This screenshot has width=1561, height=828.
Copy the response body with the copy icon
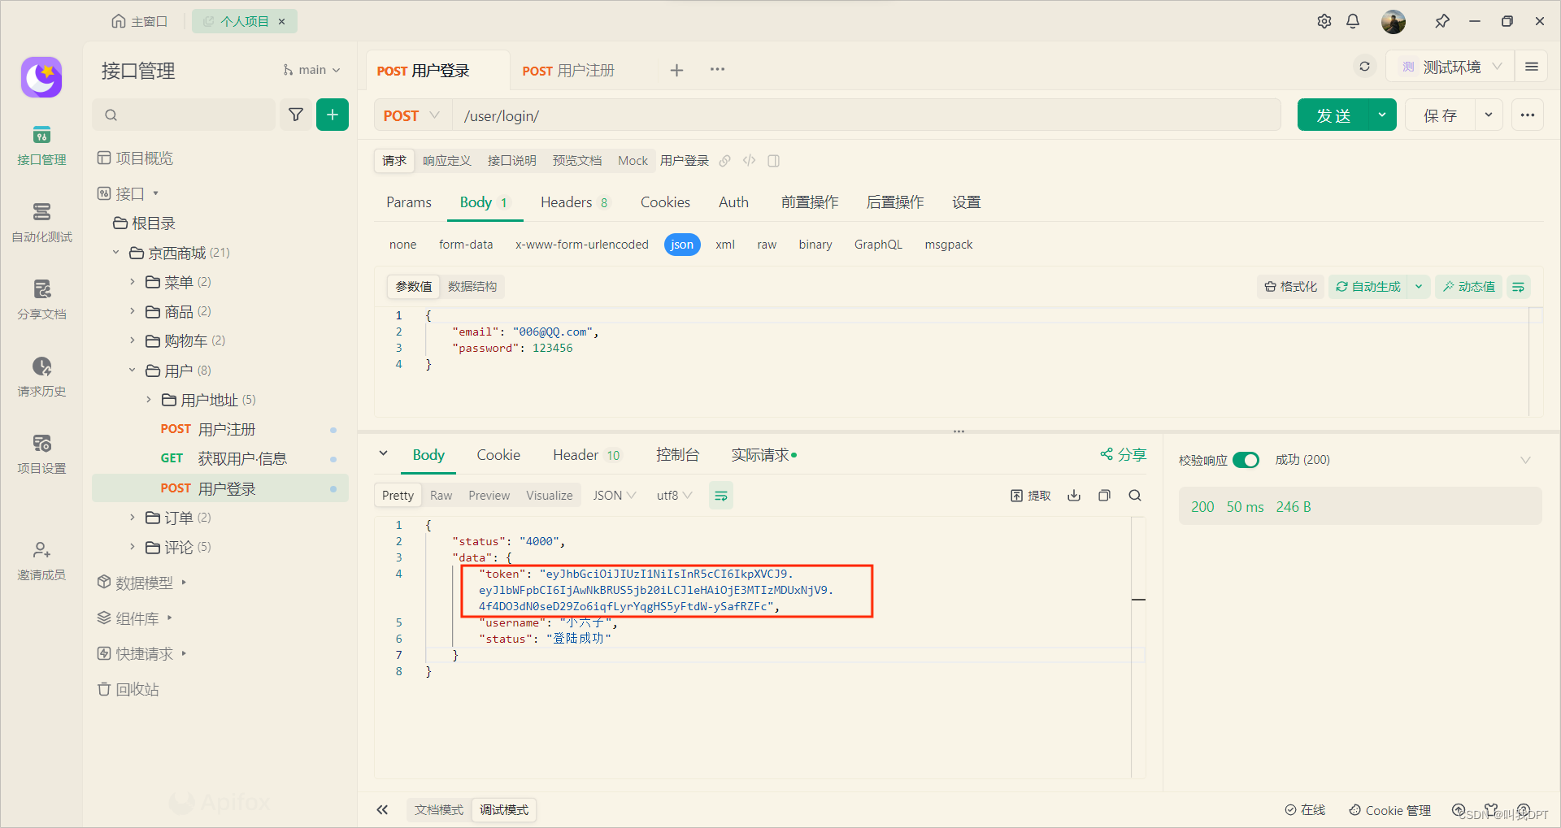click(1104, 496)
